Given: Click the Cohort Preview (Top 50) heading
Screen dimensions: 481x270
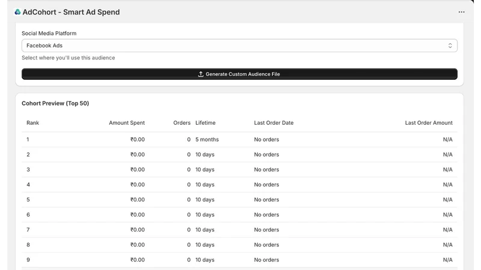Looking at the screenshot, I should pos(55,103).
